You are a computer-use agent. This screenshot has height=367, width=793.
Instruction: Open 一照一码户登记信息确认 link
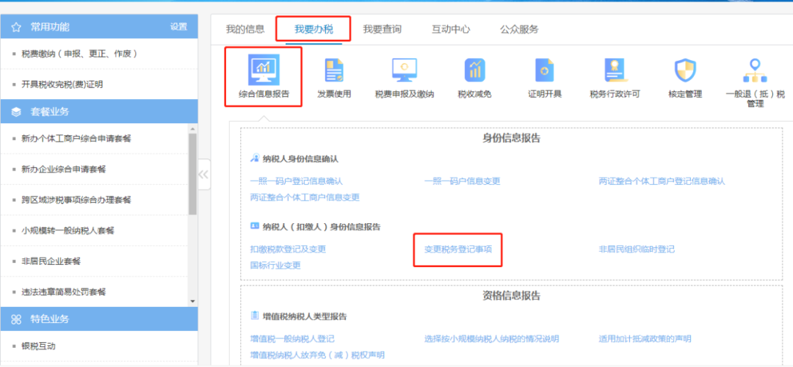click(x=297, y=181)
